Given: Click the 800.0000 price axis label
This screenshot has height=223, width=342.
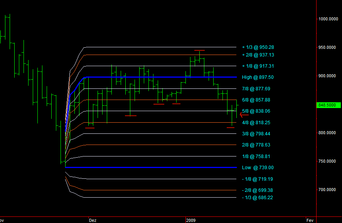Looking at the screenshot, I should (327, 133).
